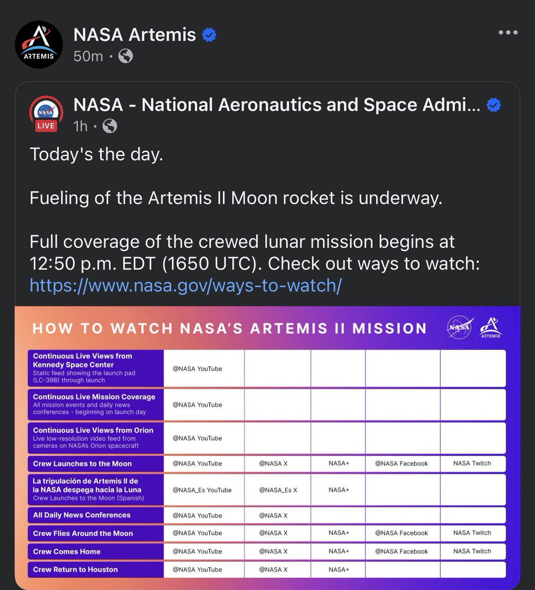The image size is (535, 590).
Task: Tap the Today's the day post text
Action: click(x=96, y=154)
